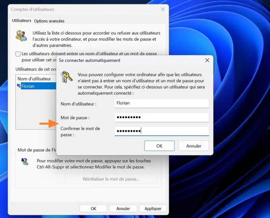
Task: Toggle the users must enter password checkbox
Action: (x=18, y=54)
